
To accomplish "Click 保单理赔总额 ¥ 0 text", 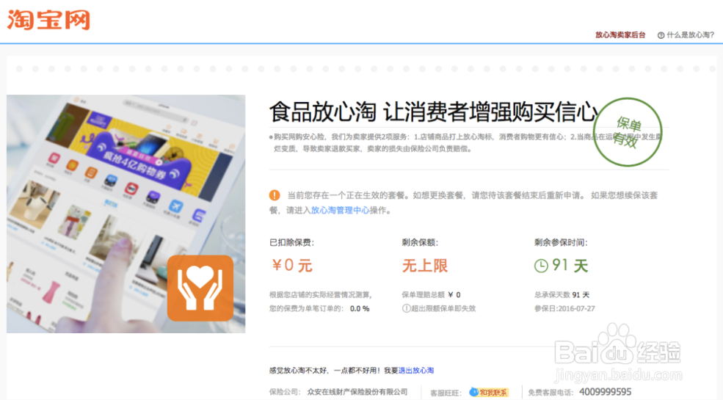I will [431, 295].
